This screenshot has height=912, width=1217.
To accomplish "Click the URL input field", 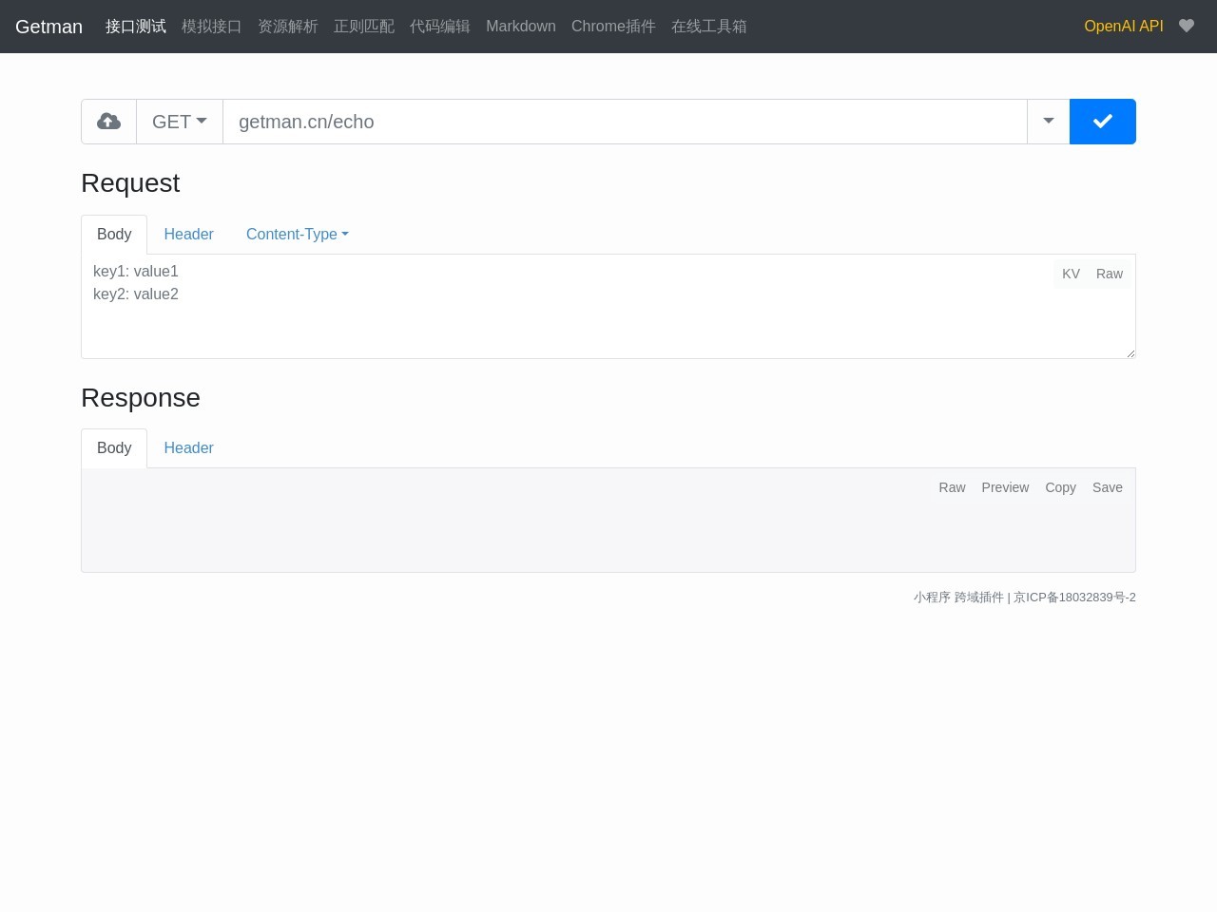I will point(624,122).
